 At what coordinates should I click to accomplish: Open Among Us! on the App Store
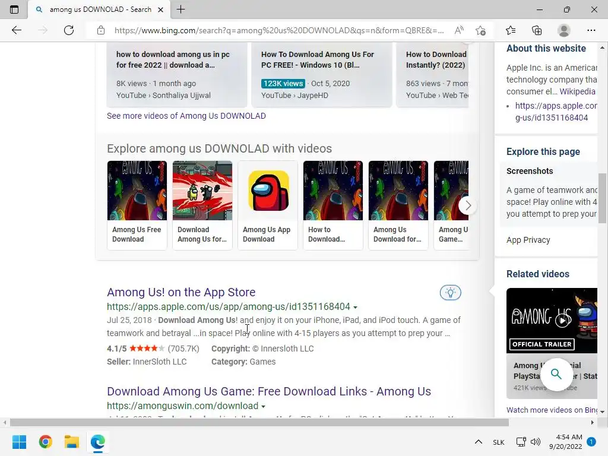tap(181, 292)
